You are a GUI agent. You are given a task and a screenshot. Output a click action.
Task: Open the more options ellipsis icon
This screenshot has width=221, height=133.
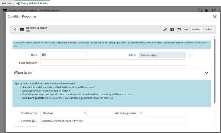point(186,30)
